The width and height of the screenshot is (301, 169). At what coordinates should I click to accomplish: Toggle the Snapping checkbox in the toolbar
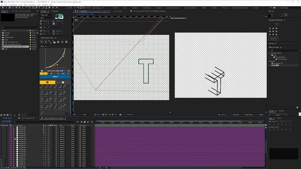pyautogui.click(x=94, y=8)
